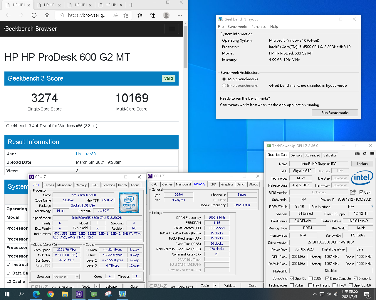
Task: Open notification center in system tray
Action: coord(367,294)
